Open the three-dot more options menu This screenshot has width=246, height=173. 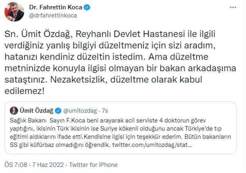click(233, 8)
